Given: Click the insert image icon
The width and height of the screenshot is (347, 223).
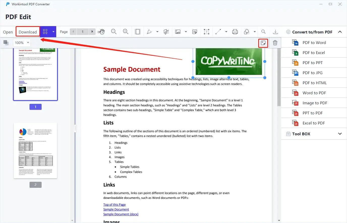Looking at the screenshot, I should coord(178,32).
